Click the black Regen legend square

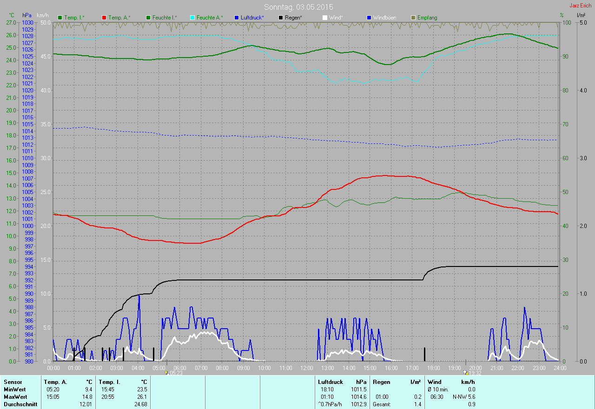(x=281, y=18)
